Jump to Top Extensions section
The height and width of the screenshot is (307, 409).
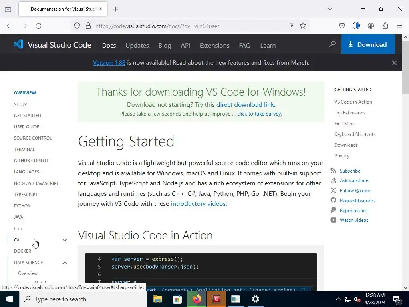pos(350,112)
